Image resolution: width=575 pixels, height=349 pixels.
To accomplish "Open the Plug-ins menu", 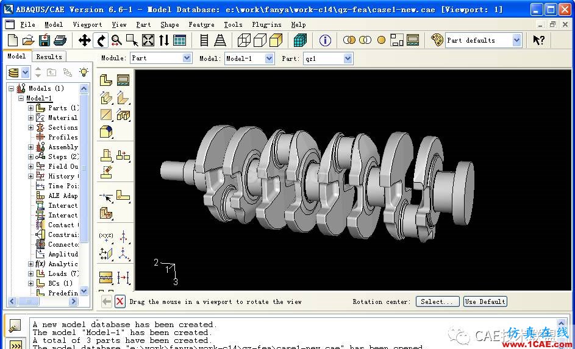I will (x=266, y=24).
